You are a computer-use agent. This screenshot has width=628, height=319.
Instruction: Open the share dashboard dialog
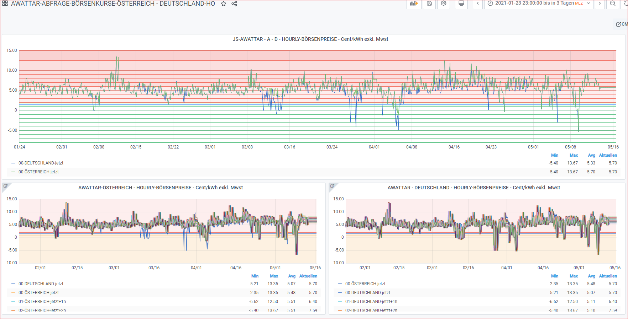(234, 4)
